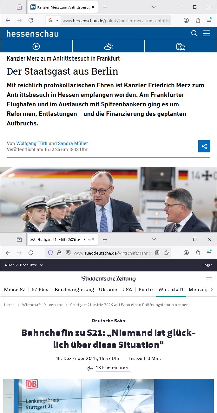
Task: Click the blue share article button
Action: (204, 146)
